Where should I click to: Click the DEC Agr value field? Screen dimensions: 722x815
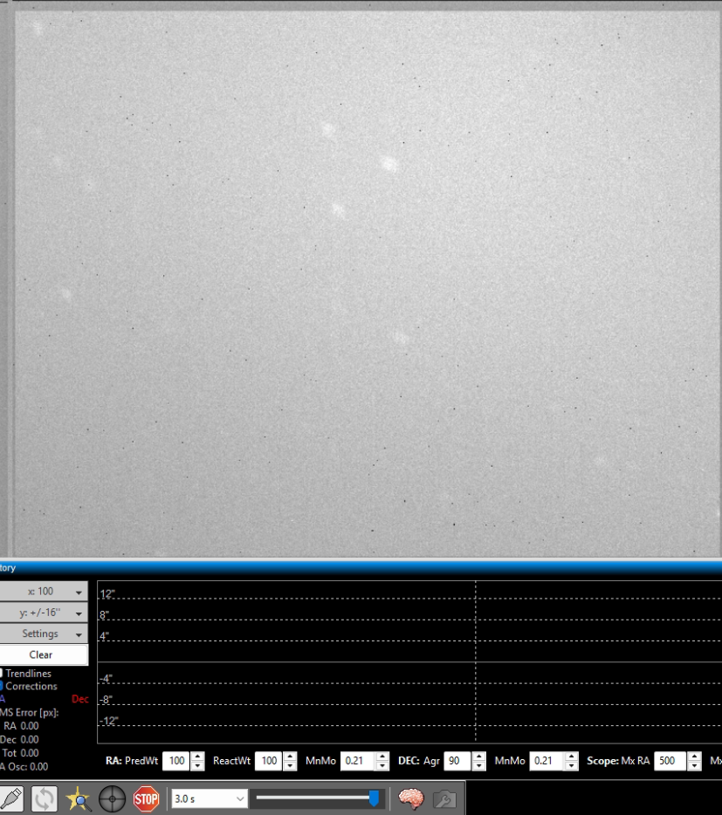point(457,761)
